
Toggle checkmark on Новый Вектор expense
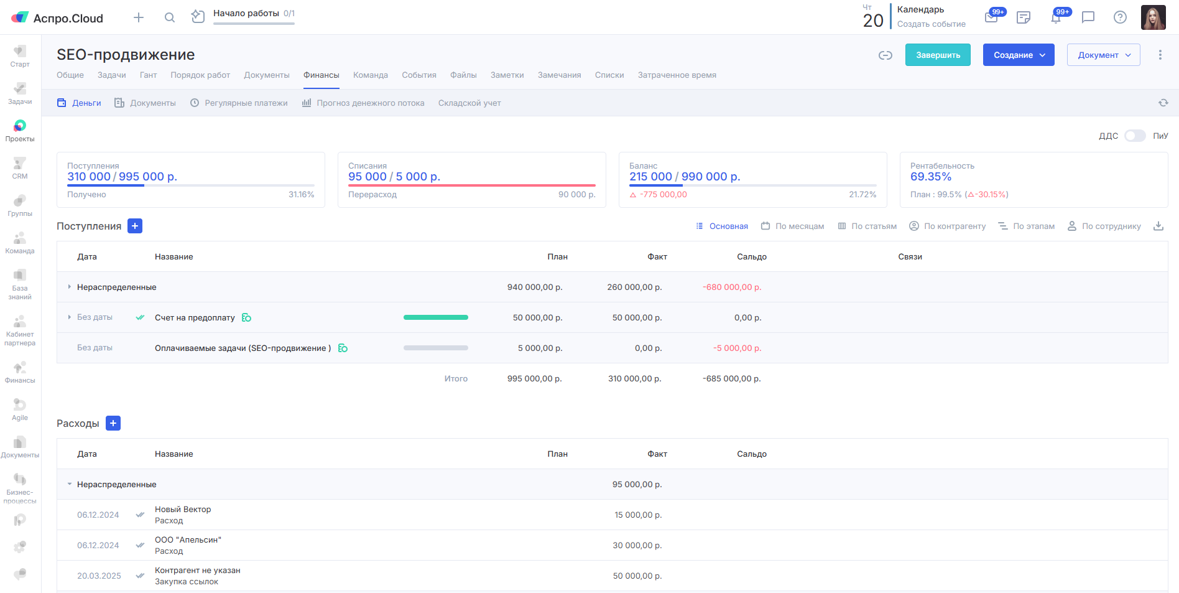point(140,515)
